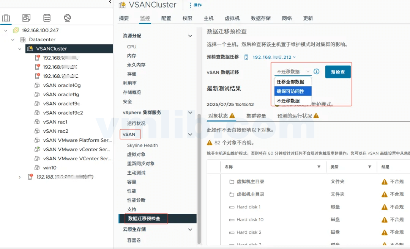Click the disk icon of Hard disk 1
410x249 pixels.
232,207
